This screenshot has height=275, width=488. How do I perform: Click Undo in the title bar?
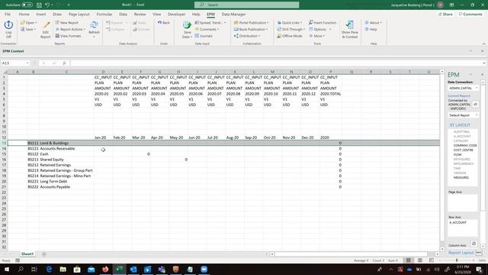47,5
